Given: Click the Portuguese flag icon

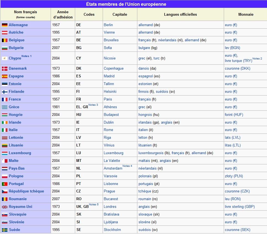Looking at the screenshot, I should 5,184.
